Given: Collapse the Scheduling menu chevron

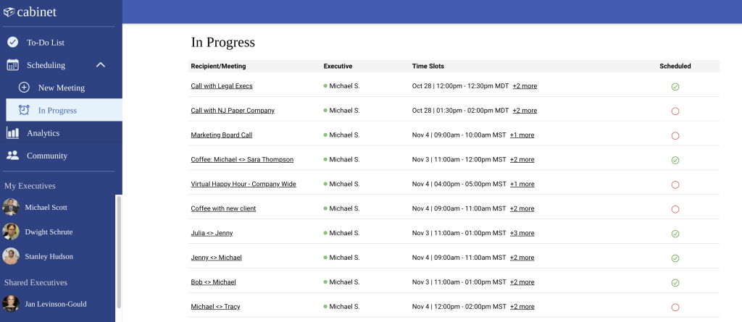Looking at the screenshot, I should 101,65.
